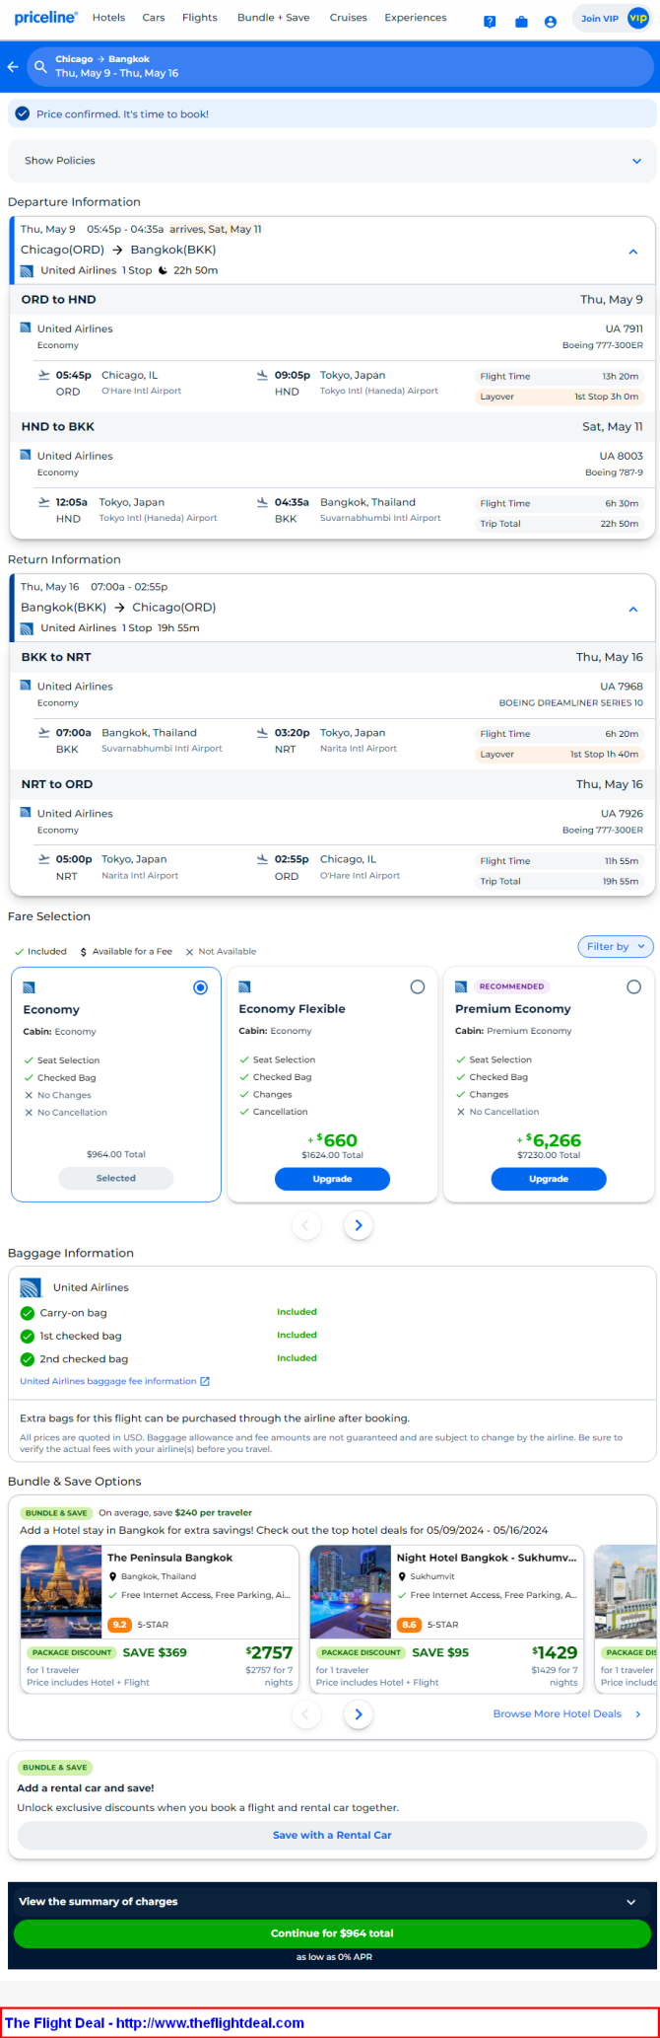Click next arrow under hotel deals

(x=359, y=1714)
